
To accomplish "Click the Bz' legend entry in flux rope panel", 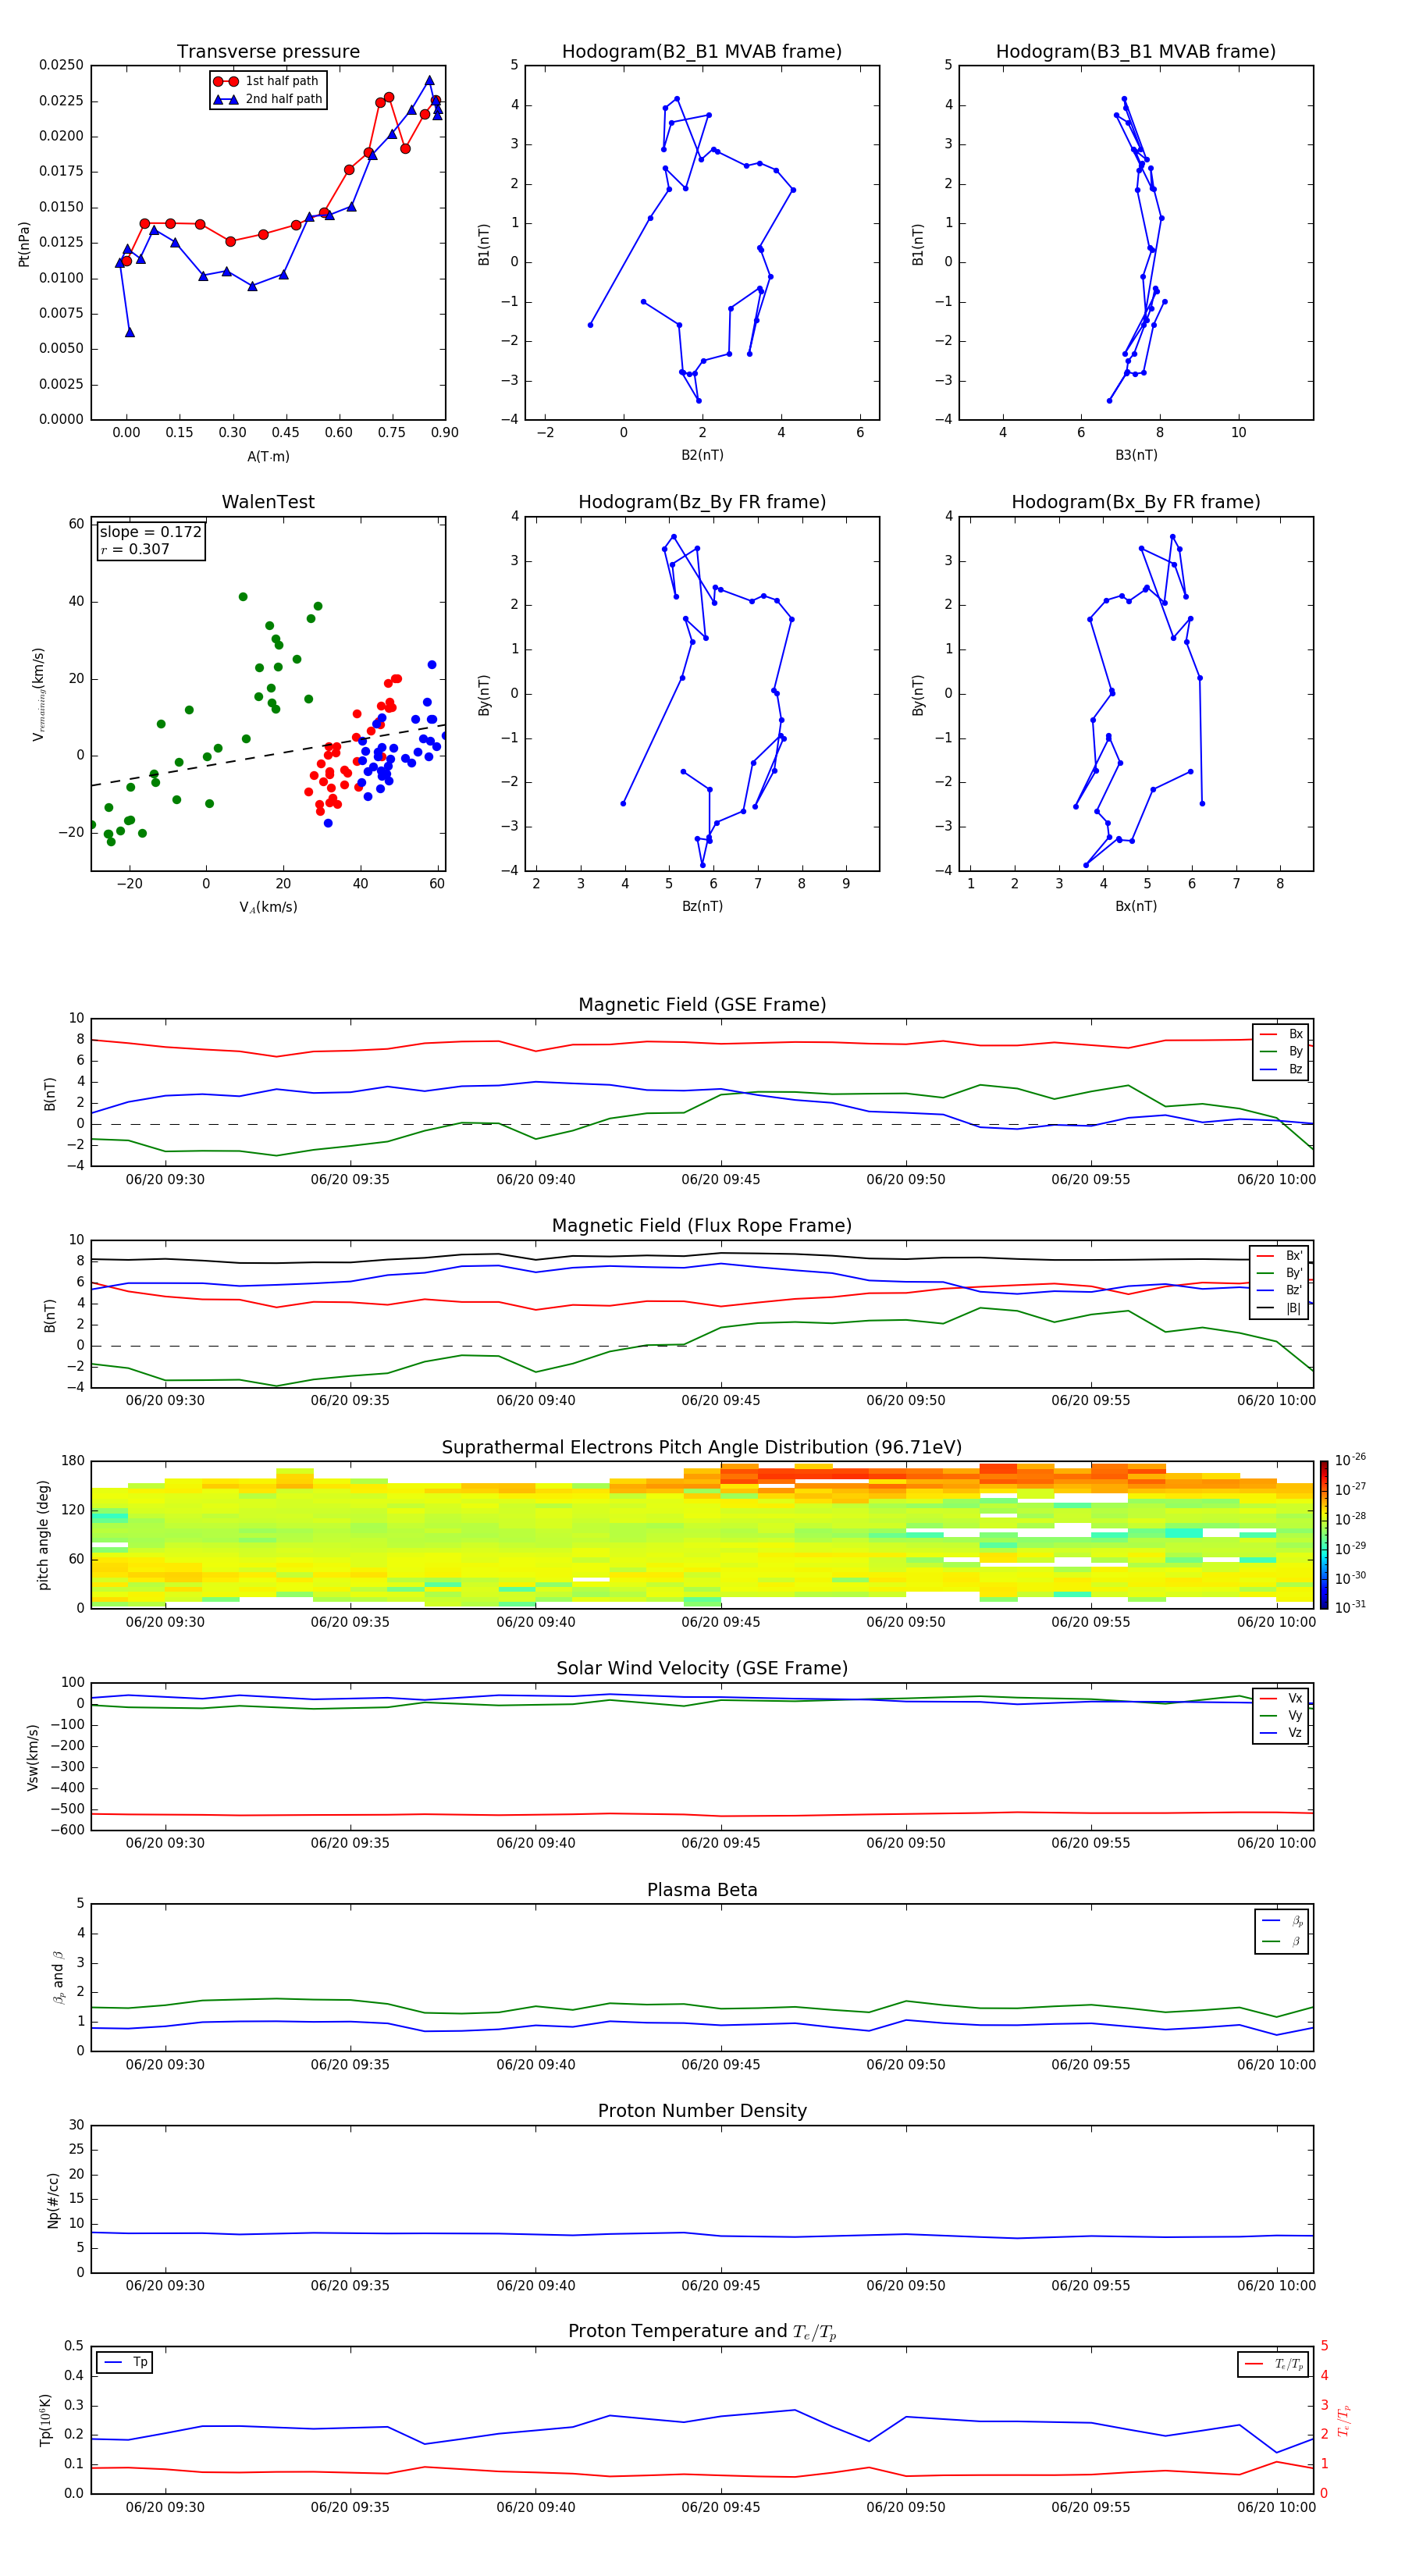I will click(1279, 1290).
